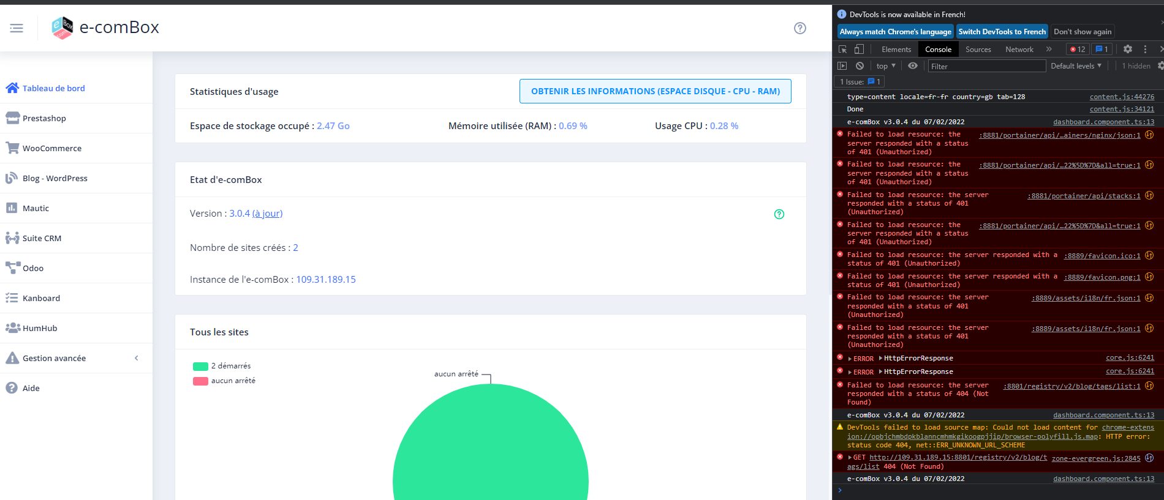Select the Console tab
The image size is (1164, 500).
coord(938,50)
